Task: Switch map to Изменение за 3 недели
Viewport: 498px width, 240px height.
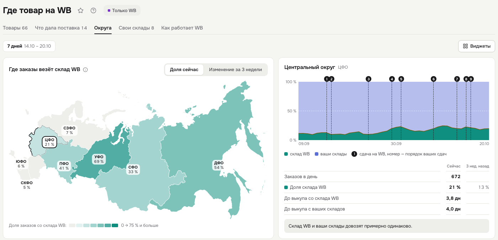Action: point(235,70)
